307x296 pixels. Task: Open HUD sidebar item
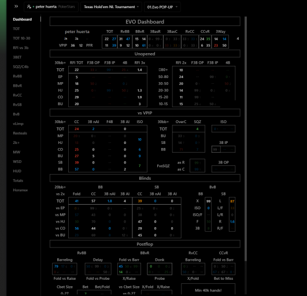(x=17, y=171)
